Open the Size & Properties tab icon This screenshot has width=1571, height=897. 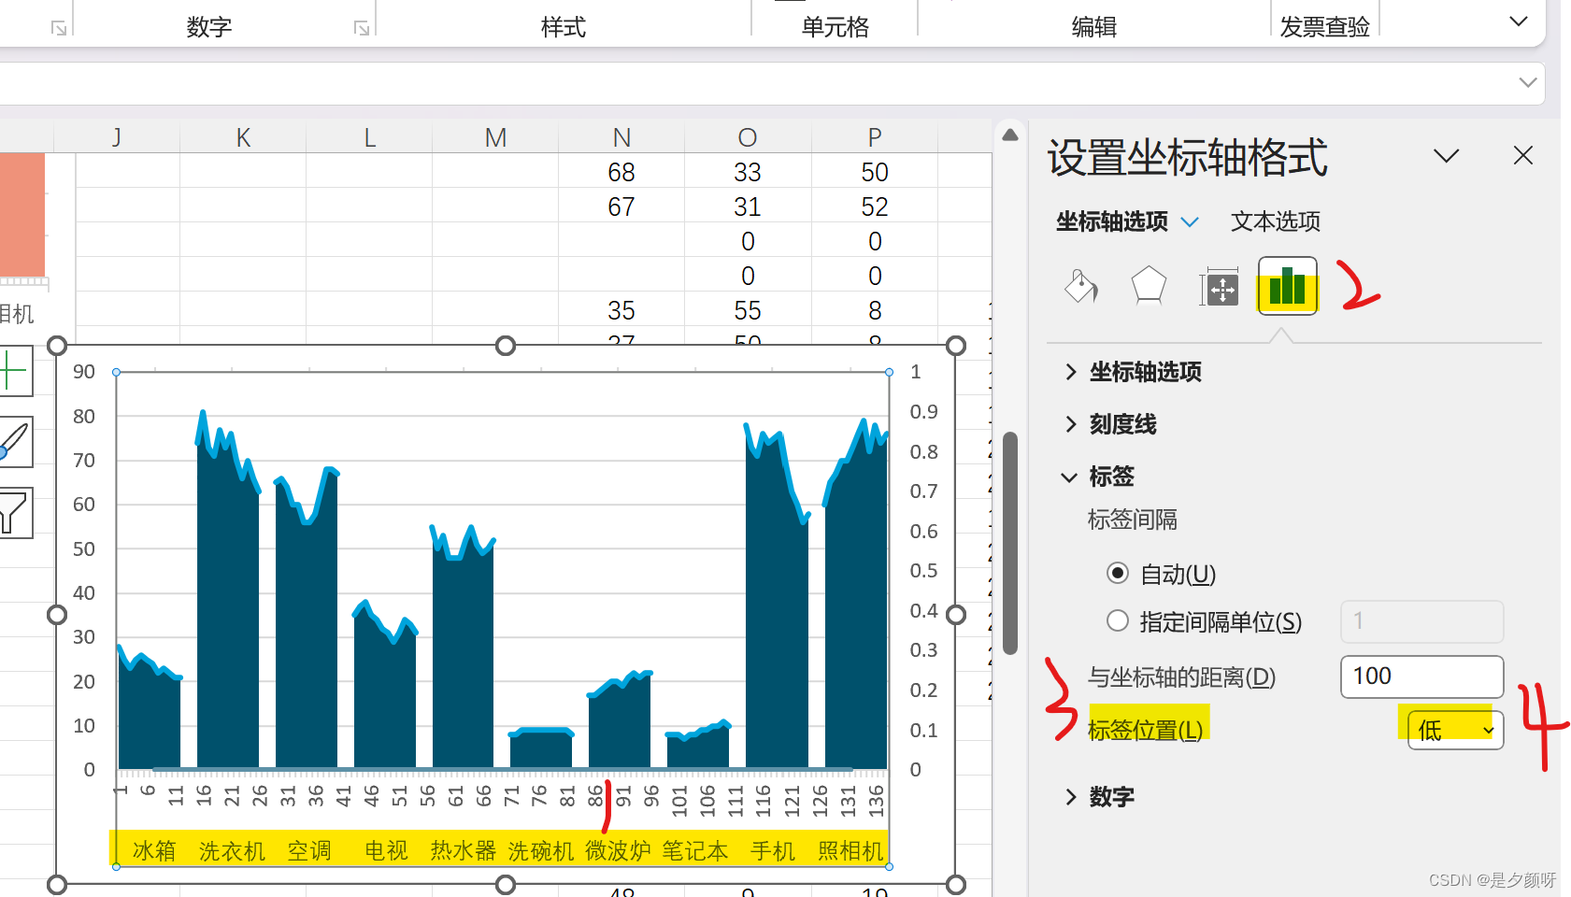tap(1220, 287)
